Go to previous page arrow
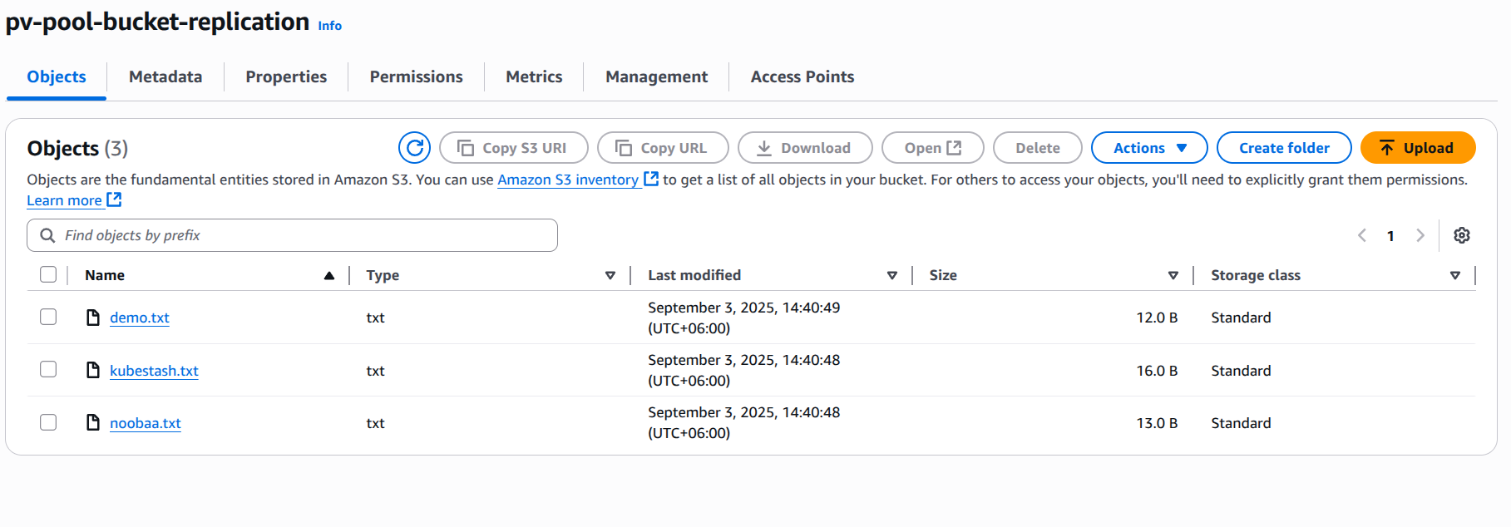1511x527 pixels. click(1361, 235)
